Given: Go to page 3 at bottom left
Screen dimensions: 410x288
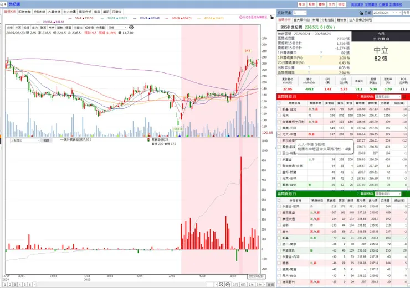Looking at the screenshot, I should (x=15, y=285).
